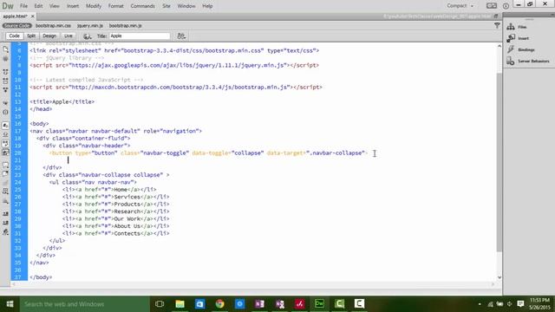
Task: Open Task View on the taskbar
Action: [160, 304]
